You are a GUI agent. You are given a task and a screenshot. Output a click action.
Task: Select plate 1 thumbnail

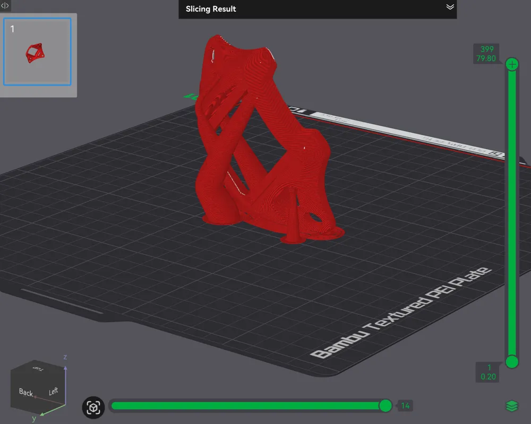(37, 51)
